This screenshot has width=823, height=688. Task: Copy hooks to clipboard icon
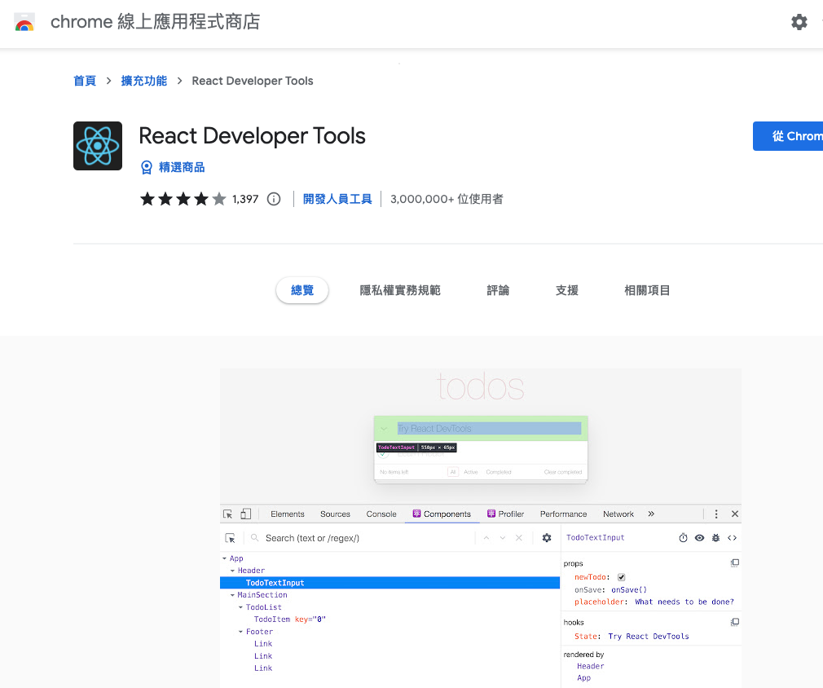[x=735, y=622]
